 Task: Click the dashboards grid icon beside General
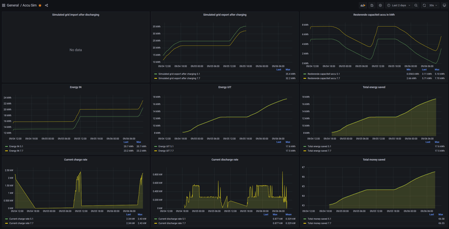tap(4, 5)
